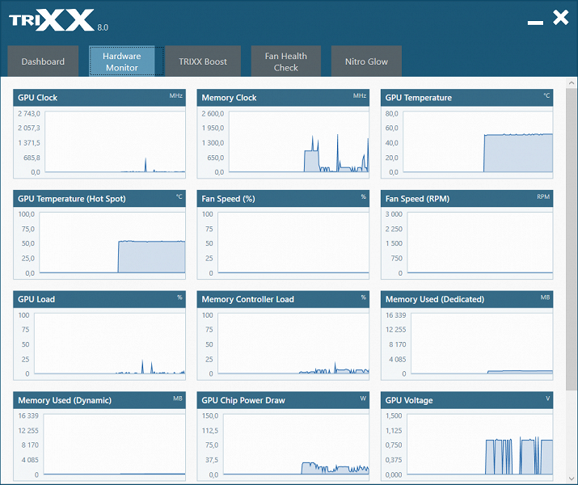Select the GPU Temperature (Hot Spot) graph
This screenshot has height=485, width=578.
[x=99, y=234]
